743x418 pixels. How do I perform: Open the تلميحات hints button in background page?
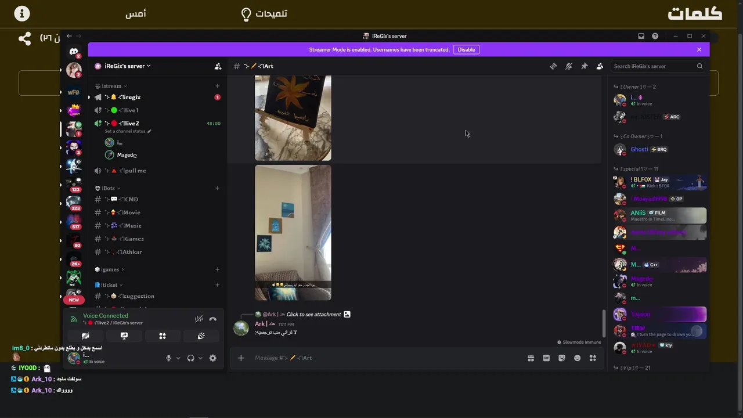coord(264,13)
